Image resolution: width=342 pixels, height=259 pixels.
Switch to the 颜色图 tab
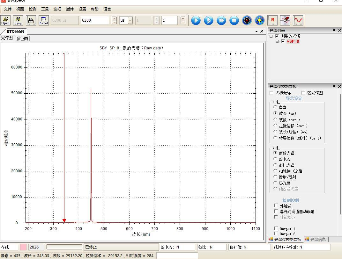point(22,39)
